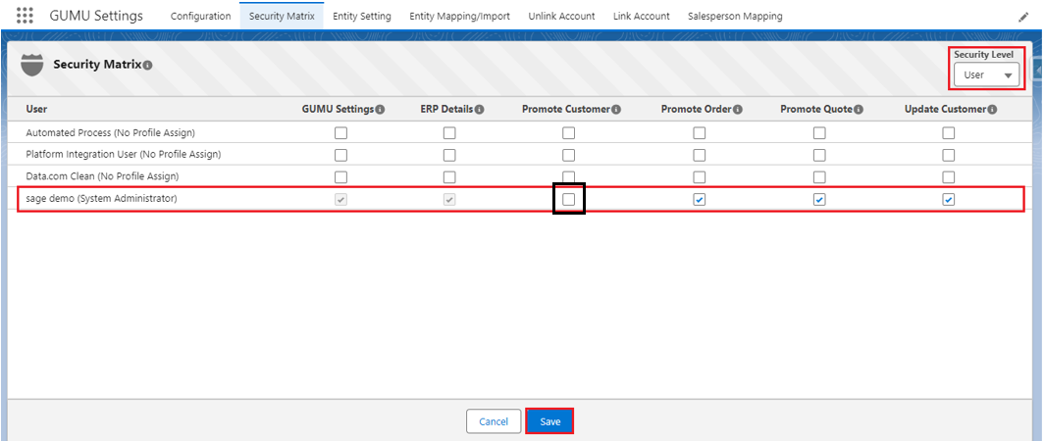
Task: Click the Cancel button
Action: tap(494, 421)
